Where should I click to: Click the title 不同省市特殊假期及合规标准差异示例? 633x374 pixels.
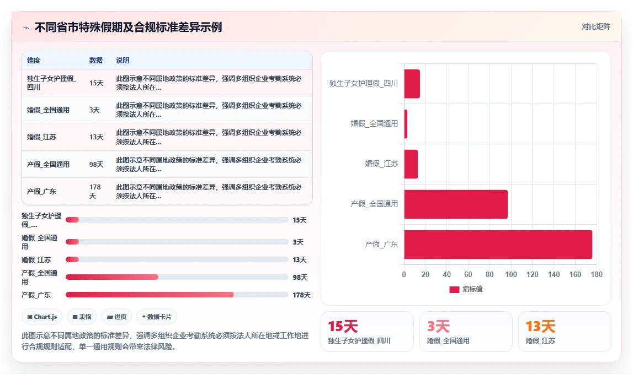point(129,27)
